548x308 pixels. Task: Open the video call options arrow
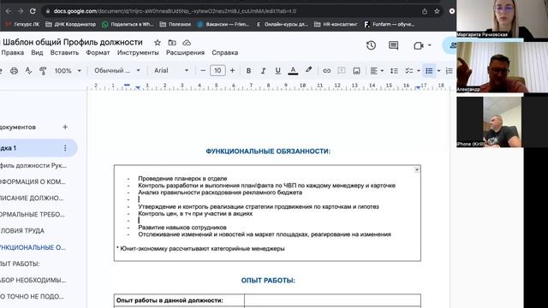[x=430, y=45]
